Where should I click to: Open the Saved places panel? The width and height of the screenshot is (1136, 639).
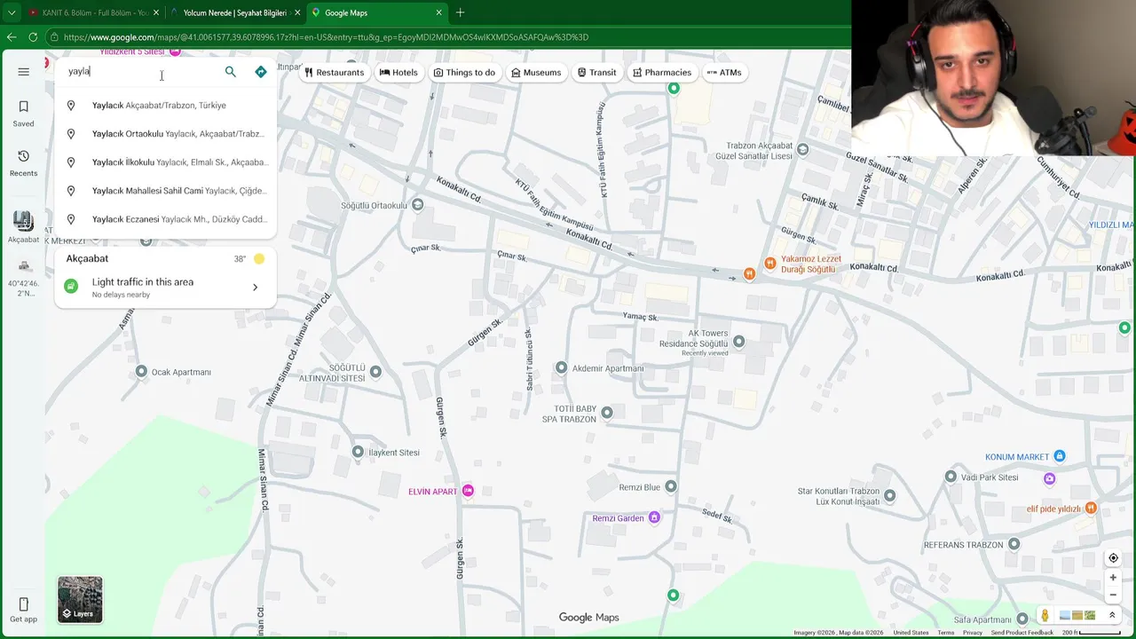(24, 114)
